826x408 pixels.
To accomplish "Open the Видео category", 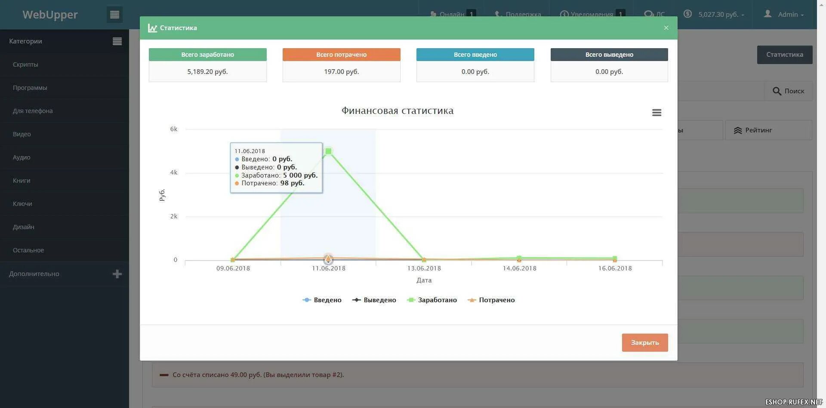I will 22,134.
